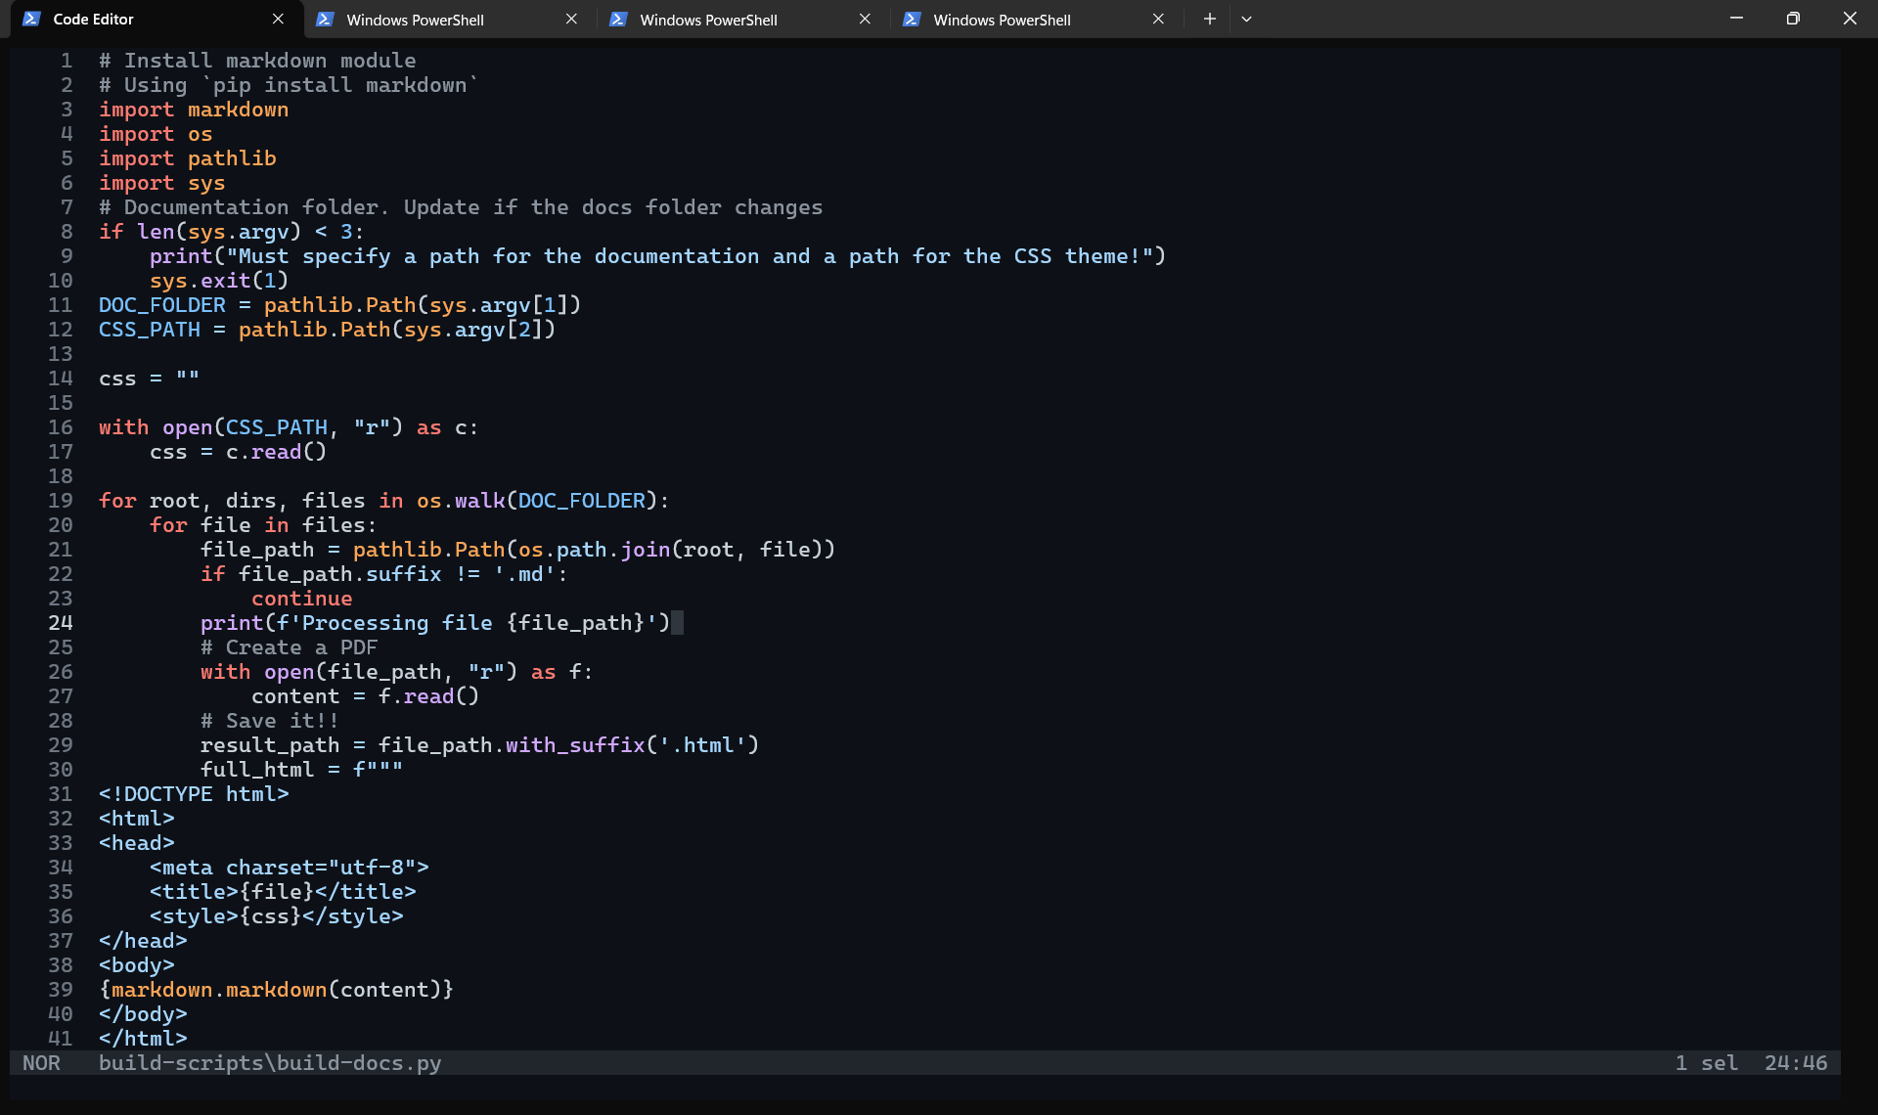Click the PowerShell icon on the fourth tab
The image size is (1878, 1115).
tap(912, 20)
